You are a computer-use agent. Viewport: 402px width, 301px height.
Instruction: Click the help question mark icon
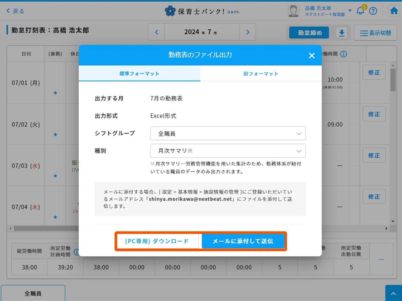click(373, 11)
